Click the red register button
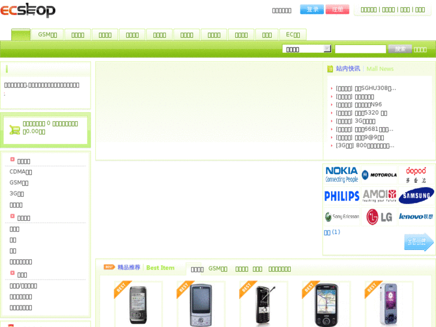This screenshot has width=436, height=327. (337, 10)
